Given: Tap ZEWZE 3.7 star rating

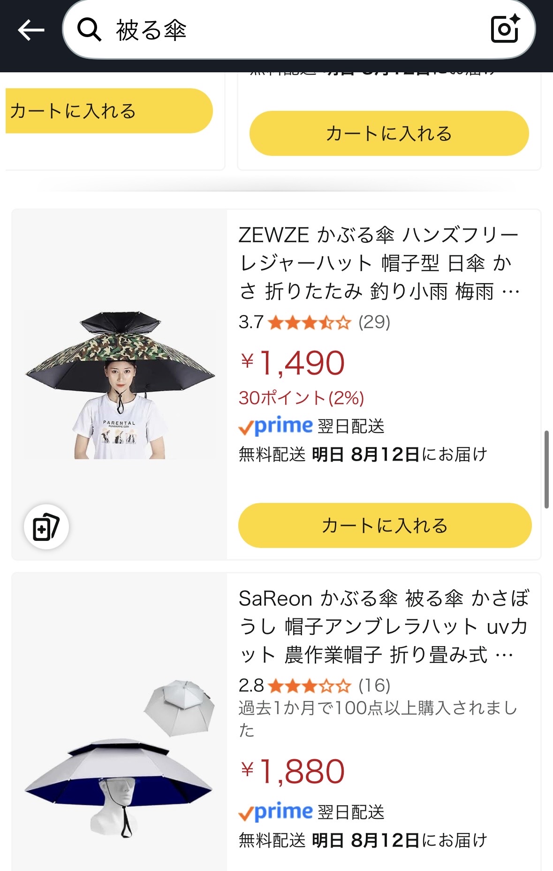Looking at the screenshot, I should click(x=309, y=323).
